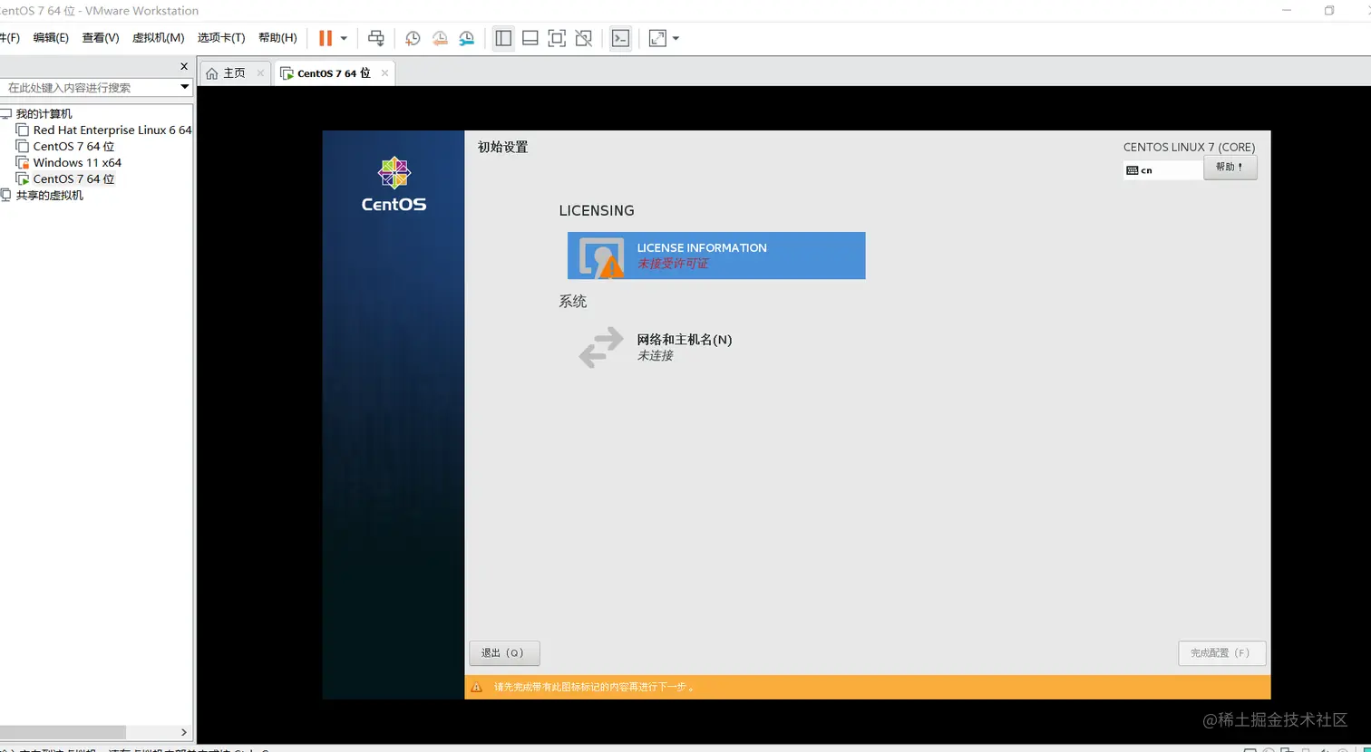Switch to the 主页 tab
1371x752 pixels.
pos(234,73)
